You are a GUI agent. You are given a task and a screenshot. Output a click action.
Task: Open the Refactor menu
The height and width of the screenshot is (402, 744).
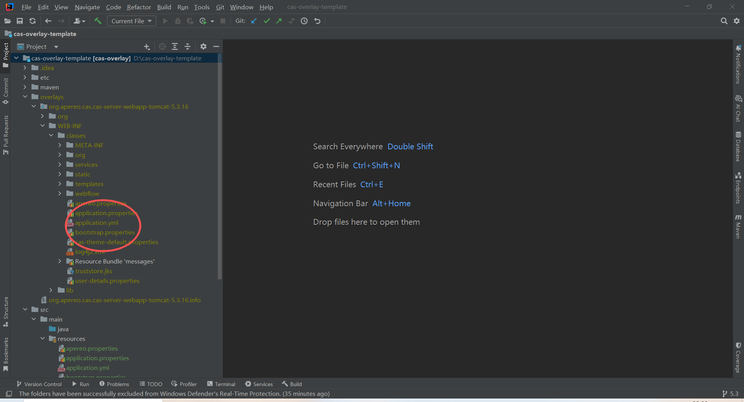[139, 7]
